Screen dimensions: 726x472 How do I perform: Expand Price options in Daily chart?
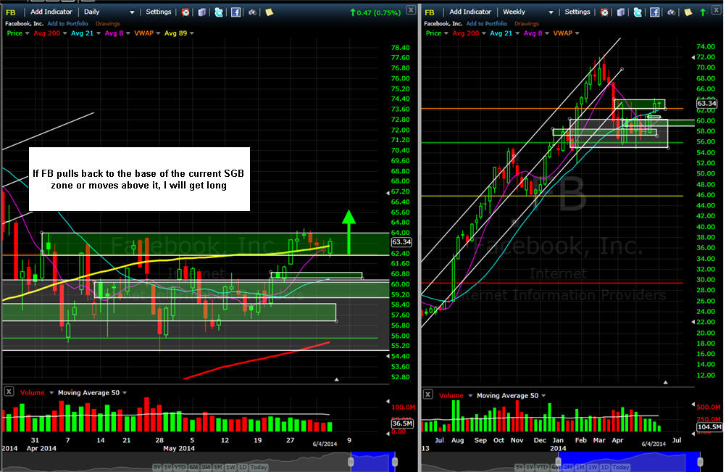click(x=28, y=33)
